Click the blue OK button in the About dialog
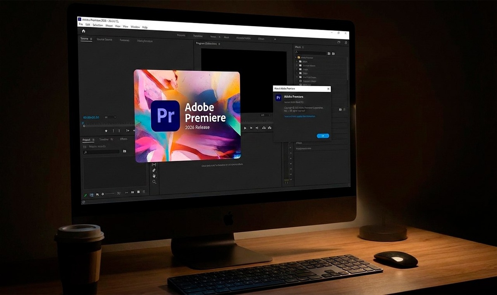497x295 pixels. (323, 136)
